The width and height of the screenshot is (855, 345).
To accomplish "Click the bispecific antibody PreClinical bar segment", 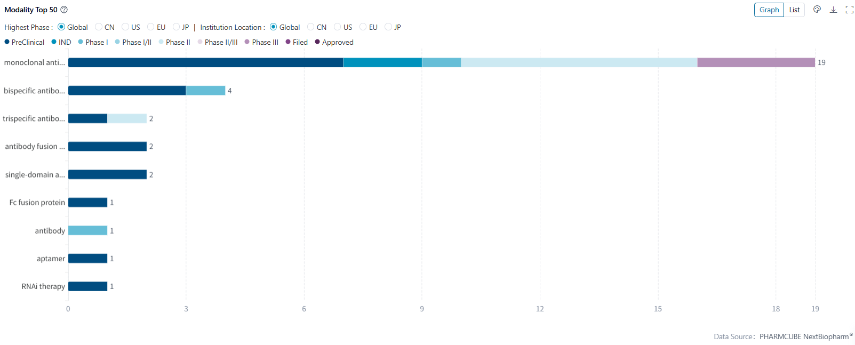I will tap(127, 91).
